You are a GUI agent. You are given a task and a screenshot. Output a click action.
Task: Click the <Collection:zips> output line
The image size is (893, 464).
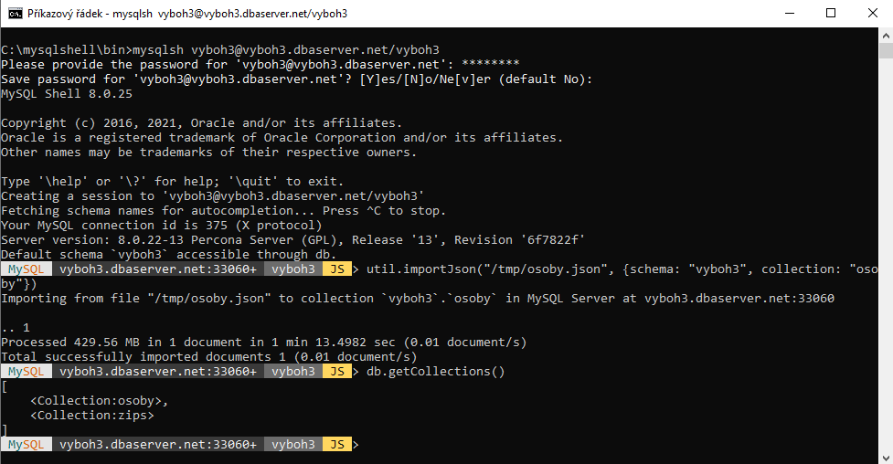point(92,416)
